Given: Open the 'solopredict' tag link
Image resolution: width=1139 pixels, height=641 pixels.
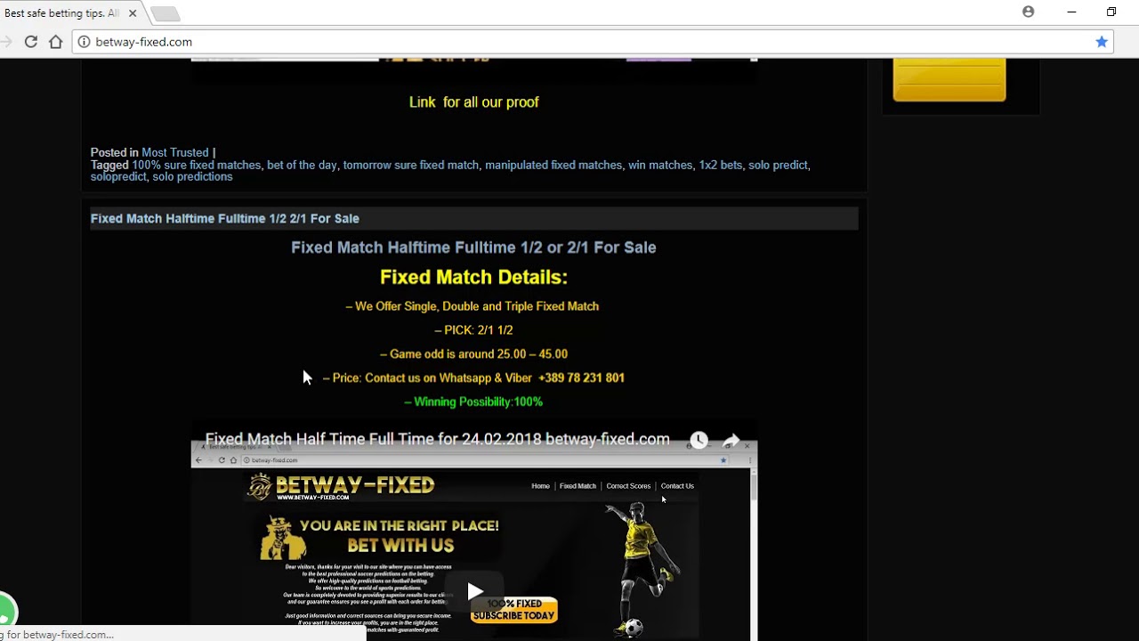Looking at the screenshot, I should pos(118,176).
